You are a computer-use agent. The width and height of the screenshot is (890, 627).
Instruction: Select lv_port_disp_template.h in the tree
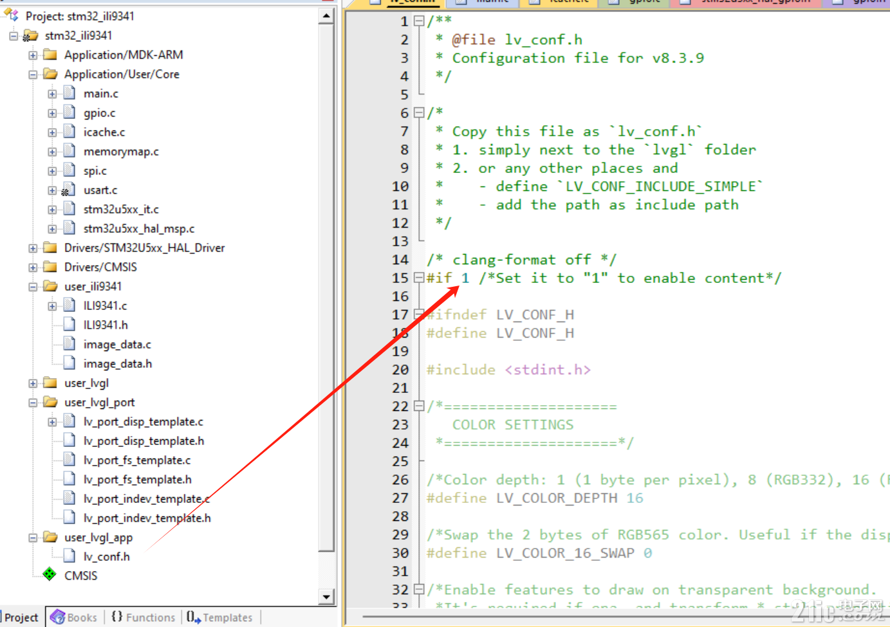point(144,441)
